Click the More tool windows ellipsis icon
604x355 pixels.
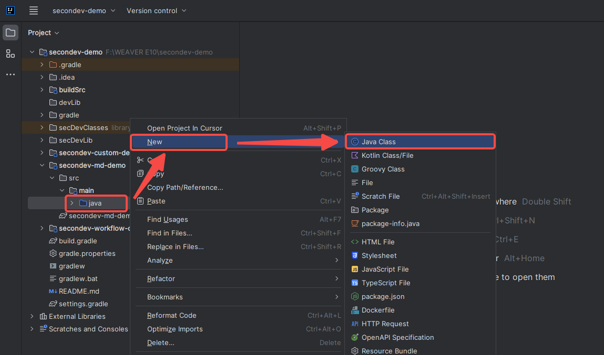pyautogui.click(x=11, y=74)
